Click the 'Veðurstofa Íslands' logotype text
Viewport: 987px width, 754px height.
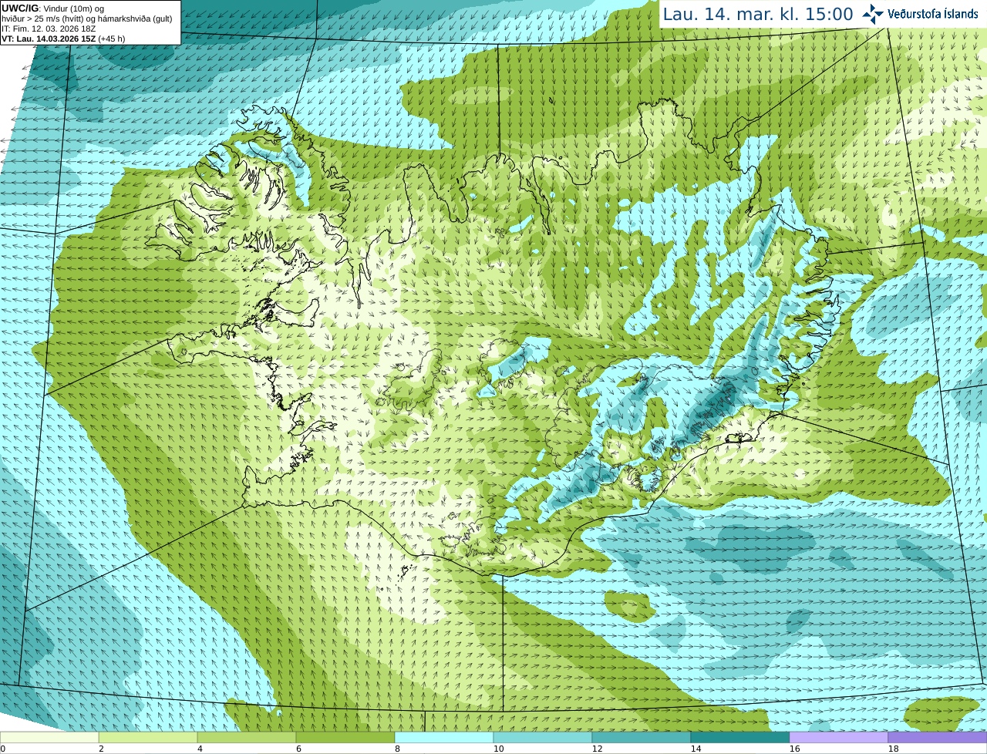(933, 14)
